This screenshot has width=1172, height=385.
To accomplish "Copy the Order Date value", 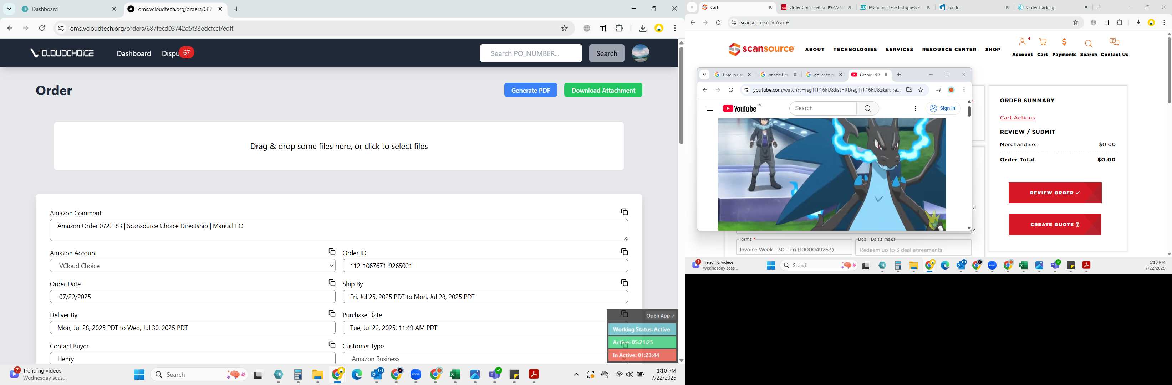I will point(332,283).
